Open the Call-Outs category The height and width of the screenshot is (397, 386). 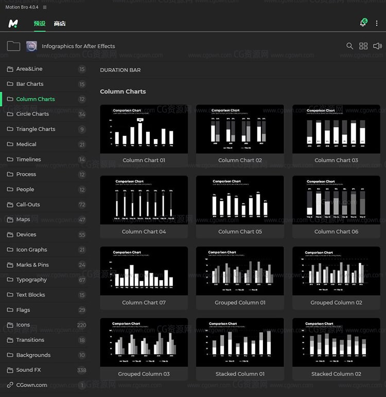(44, 204)
